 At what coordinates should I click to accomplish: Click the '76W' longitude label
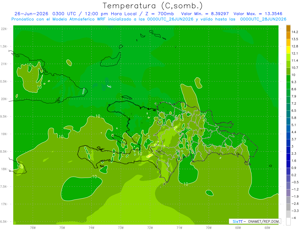33,228
